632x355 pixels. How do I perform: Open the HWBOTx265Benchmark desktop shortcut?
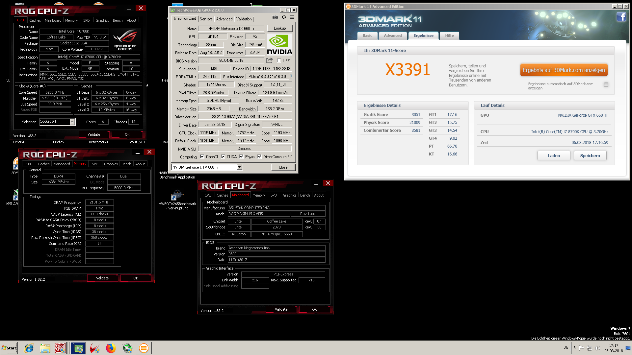[x=177, y=200]
